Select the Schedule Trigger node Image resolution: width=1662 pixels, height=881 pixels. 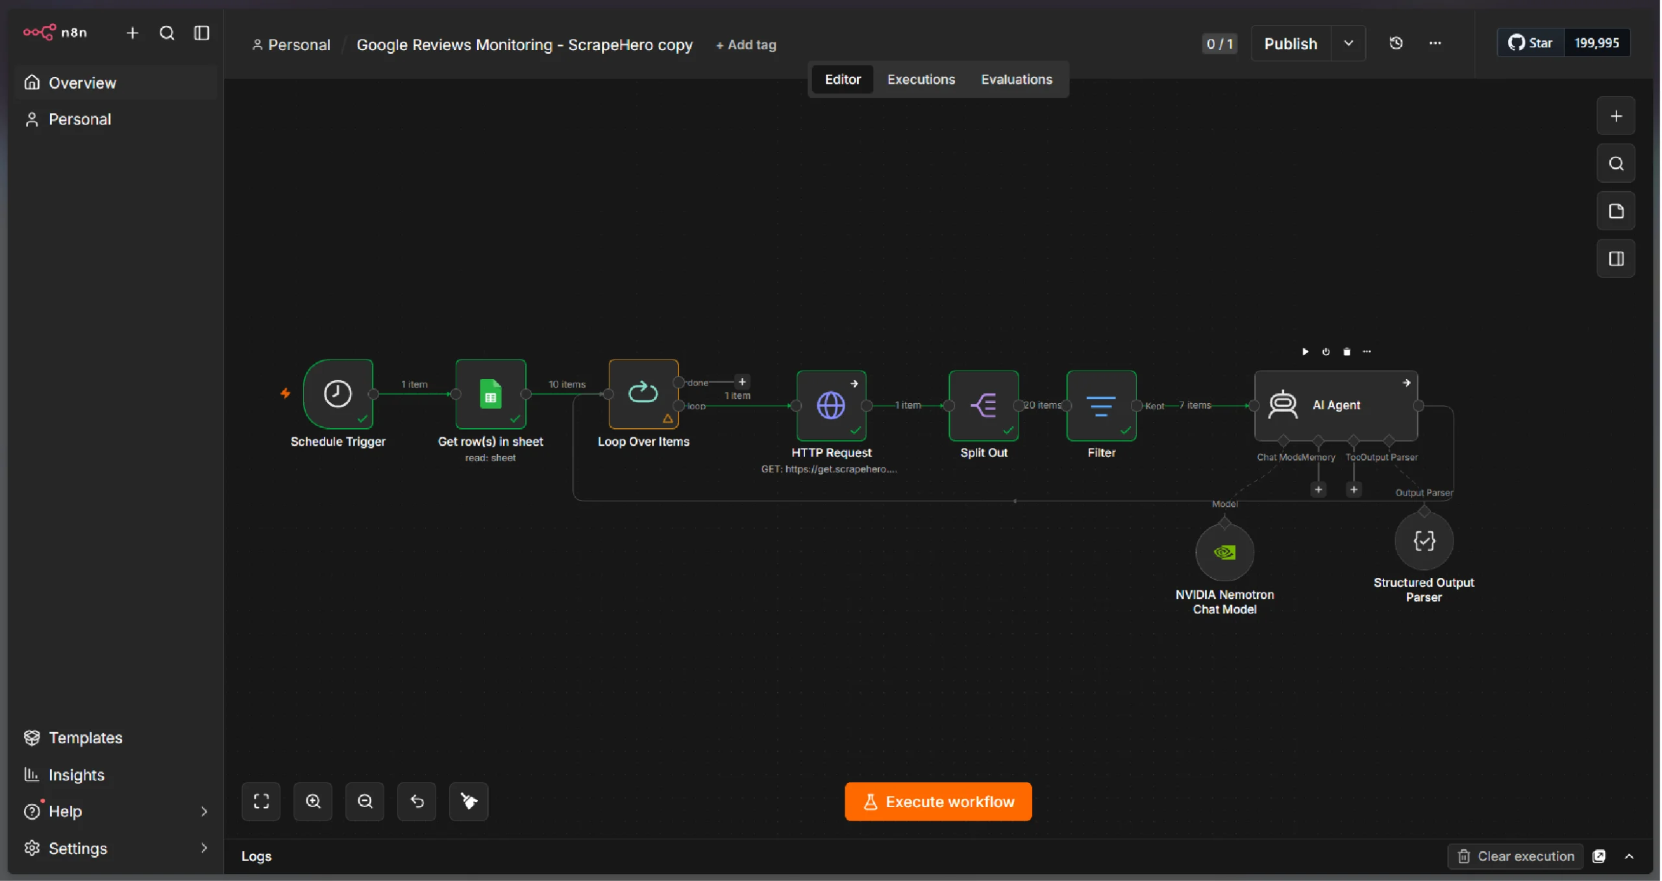(x=338, y=394)
